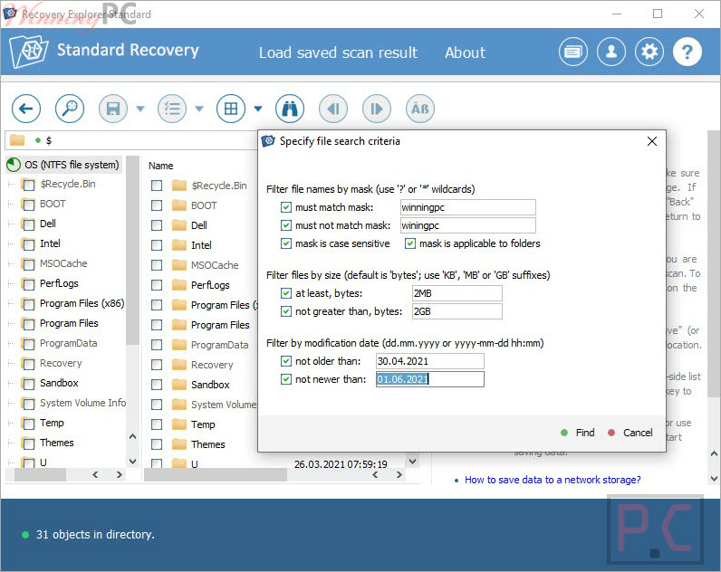Click the OS NTFS file system drive icon

pyautogui.click(x=14, y=165)
